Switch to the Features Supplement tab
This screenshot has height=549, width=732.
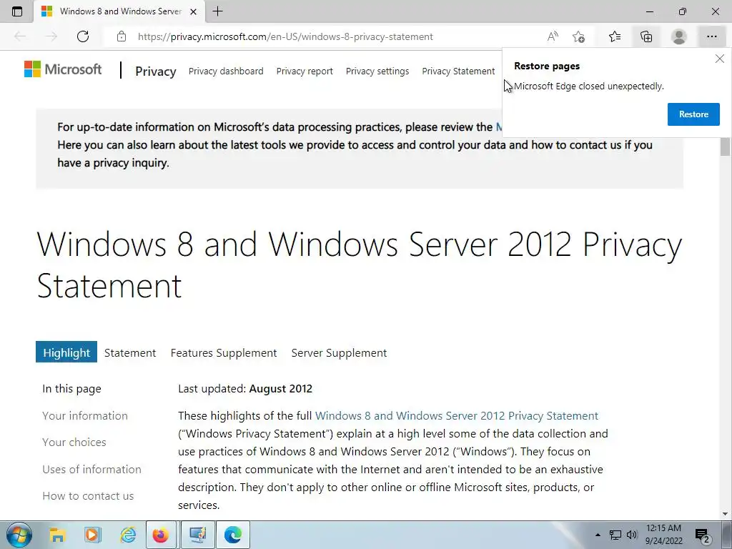224,352
